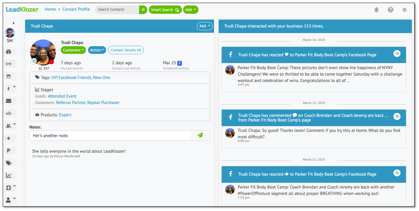Click the Attended Event stage link
Screen dimensions: 419x211
pos(62,96)
